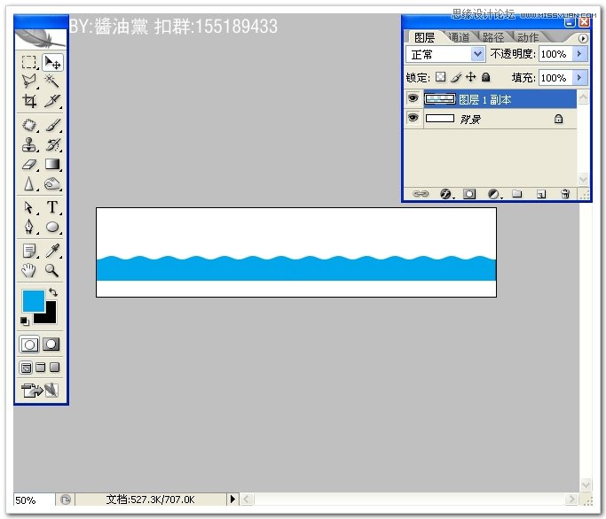Switch to the Channels (通道) tab

(459, 37)
